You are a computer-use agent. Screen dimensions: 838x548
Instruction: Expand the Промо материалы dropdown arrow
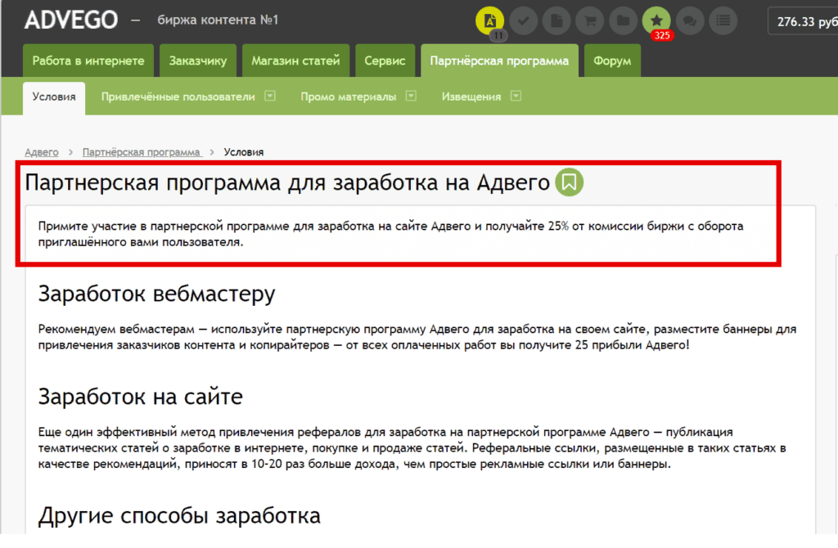pos(411,97)
